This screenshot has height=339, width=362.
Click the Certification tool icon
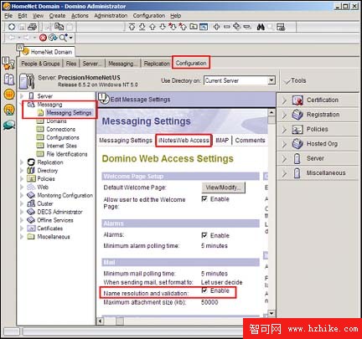point(297,100)
